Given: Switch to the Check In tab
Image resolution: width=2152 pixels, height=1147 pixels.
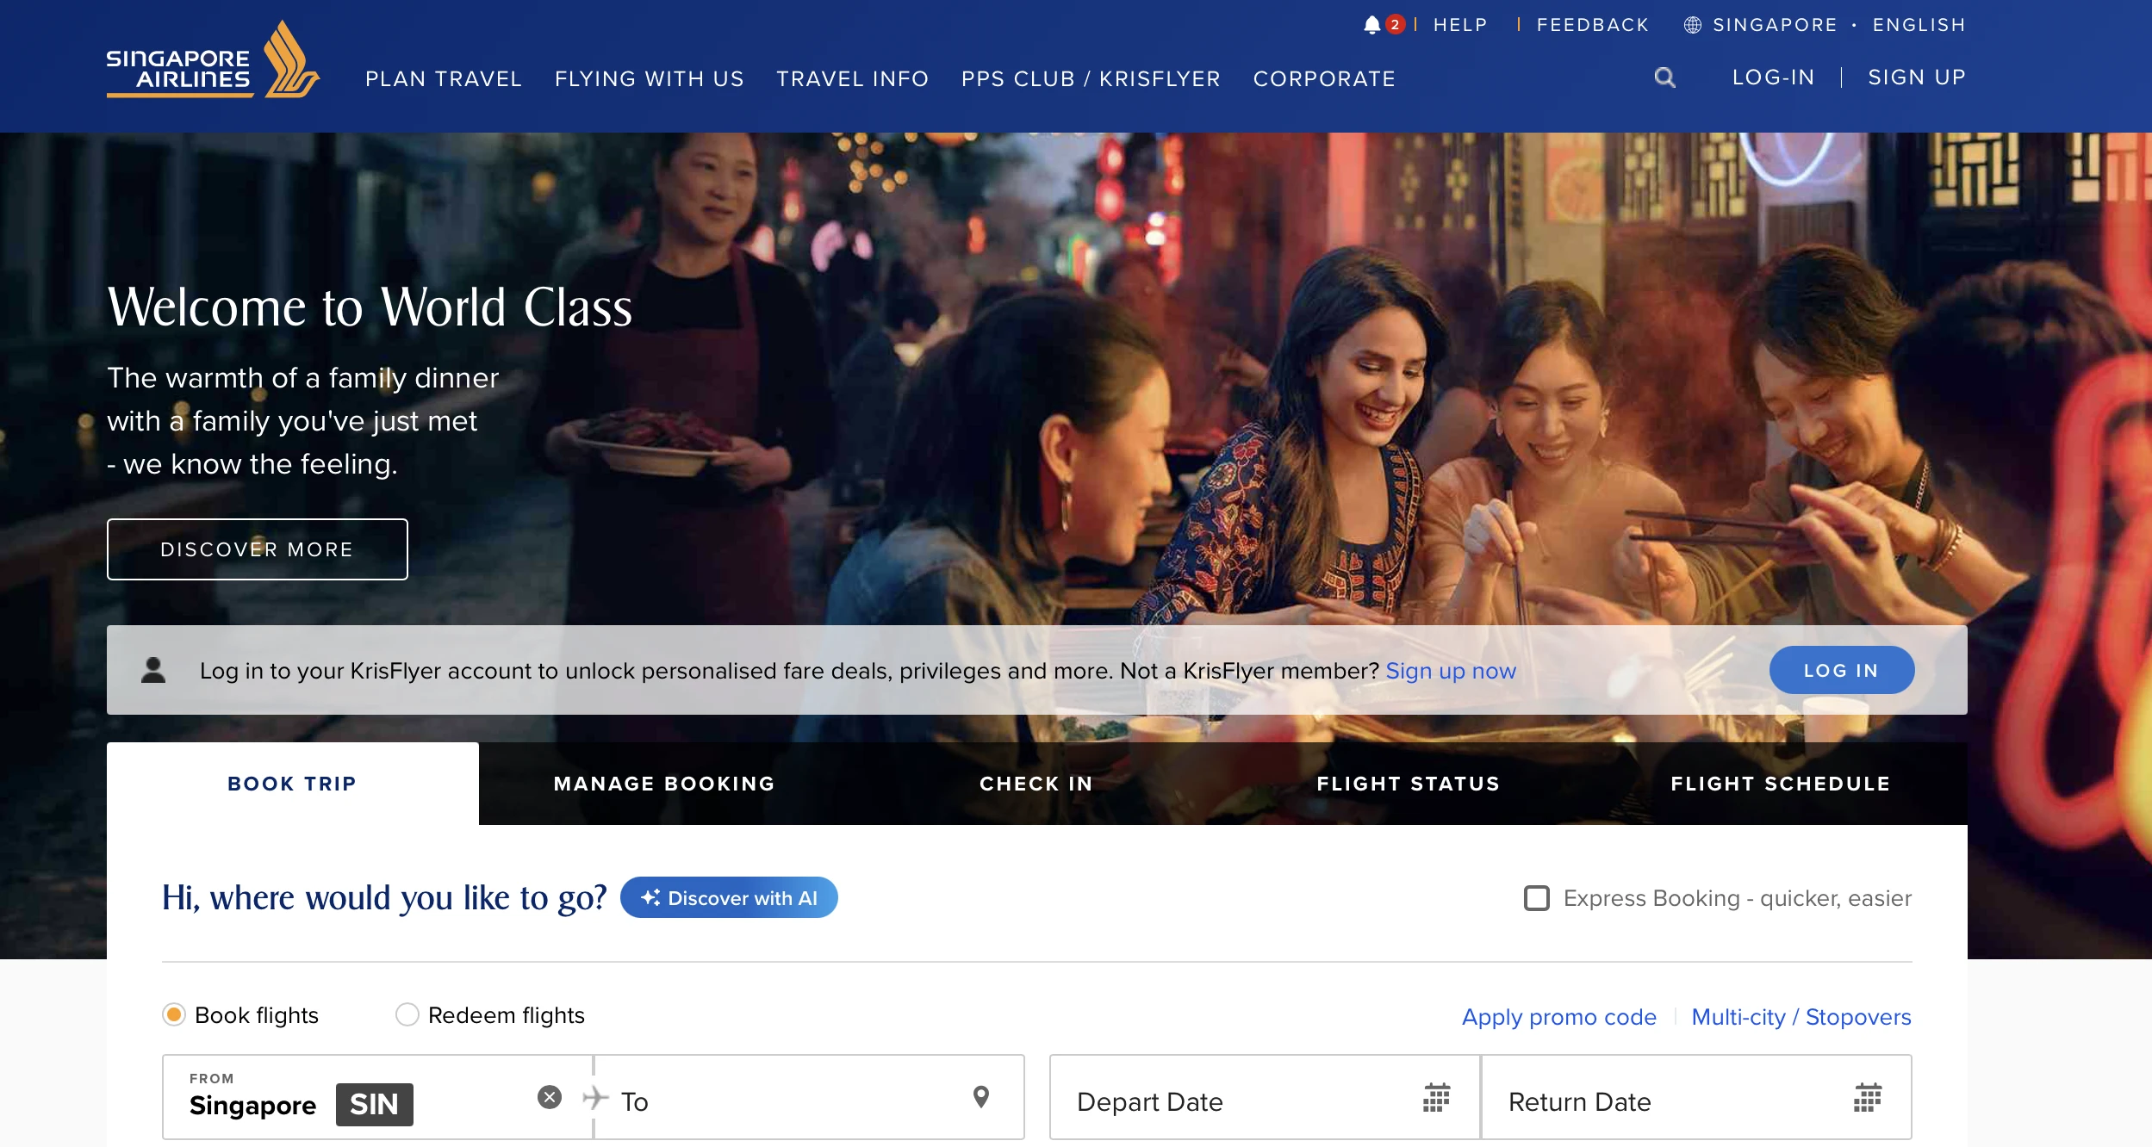Looking at the screenshot, I should coord(1037,784).
